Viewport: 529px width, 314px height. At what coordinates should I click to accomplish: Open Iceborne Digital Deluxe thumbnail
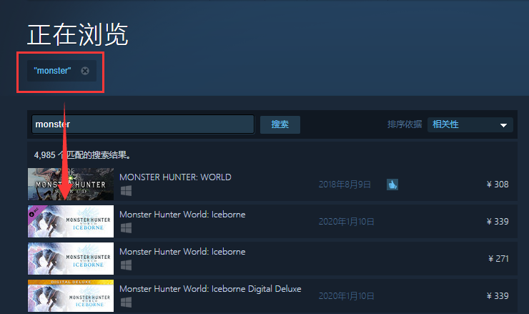tap(71, 296)
